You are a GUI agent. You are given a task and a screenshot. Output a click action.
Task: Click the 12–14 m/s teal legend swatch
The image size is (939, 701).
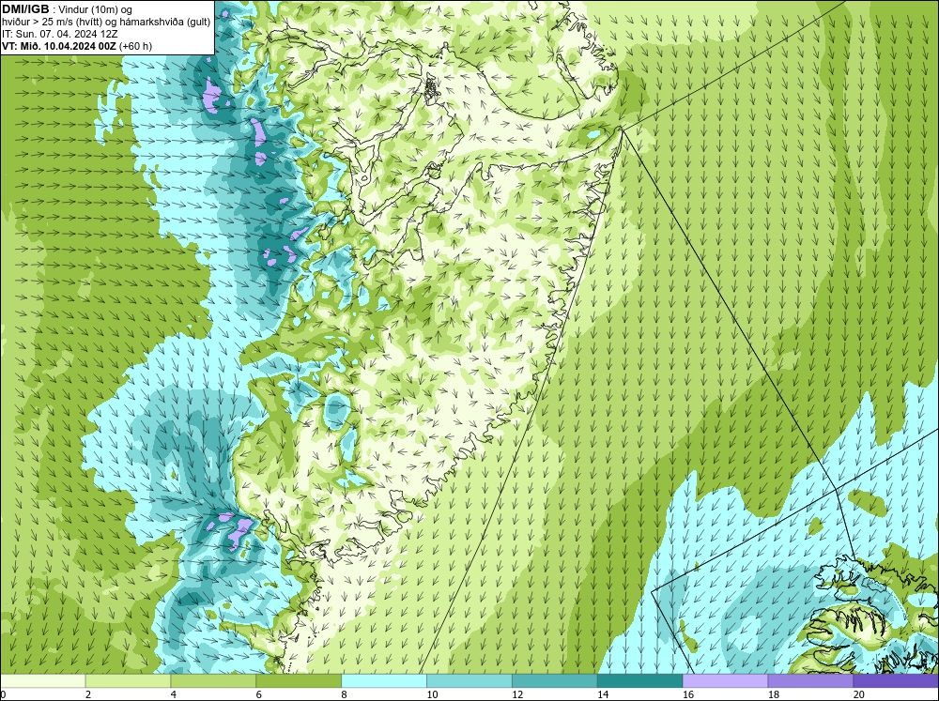tap(555, 681)
